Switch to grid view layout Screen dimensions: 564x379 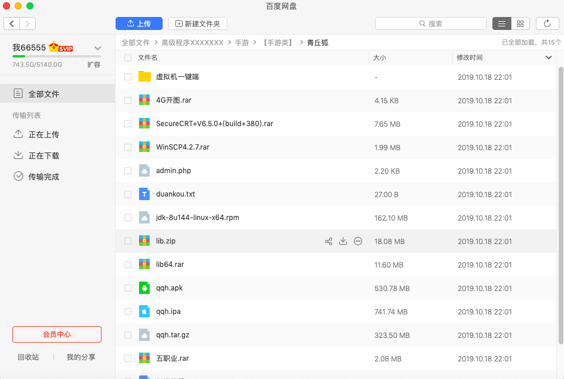[x=520, y=23]
